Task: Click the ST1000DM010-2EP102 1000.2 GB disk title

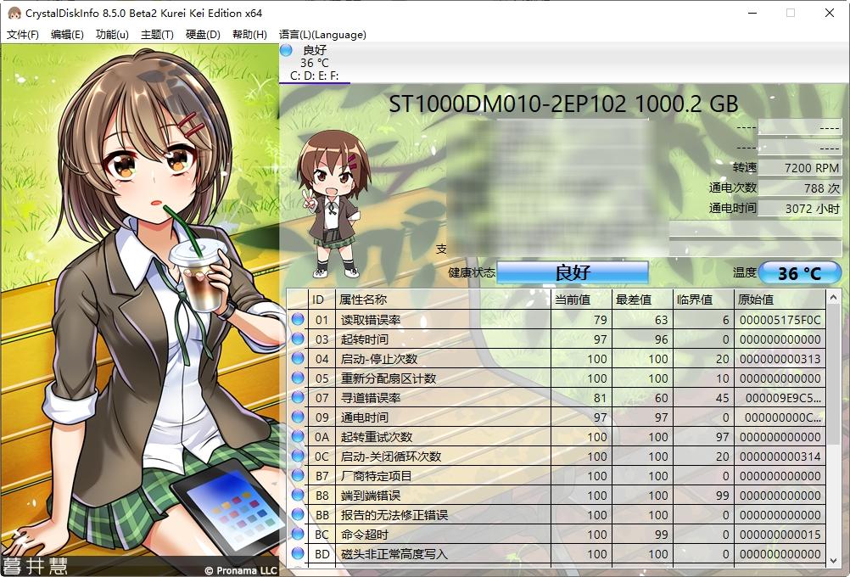Action: pyautogui.click(x=563, y=104)
